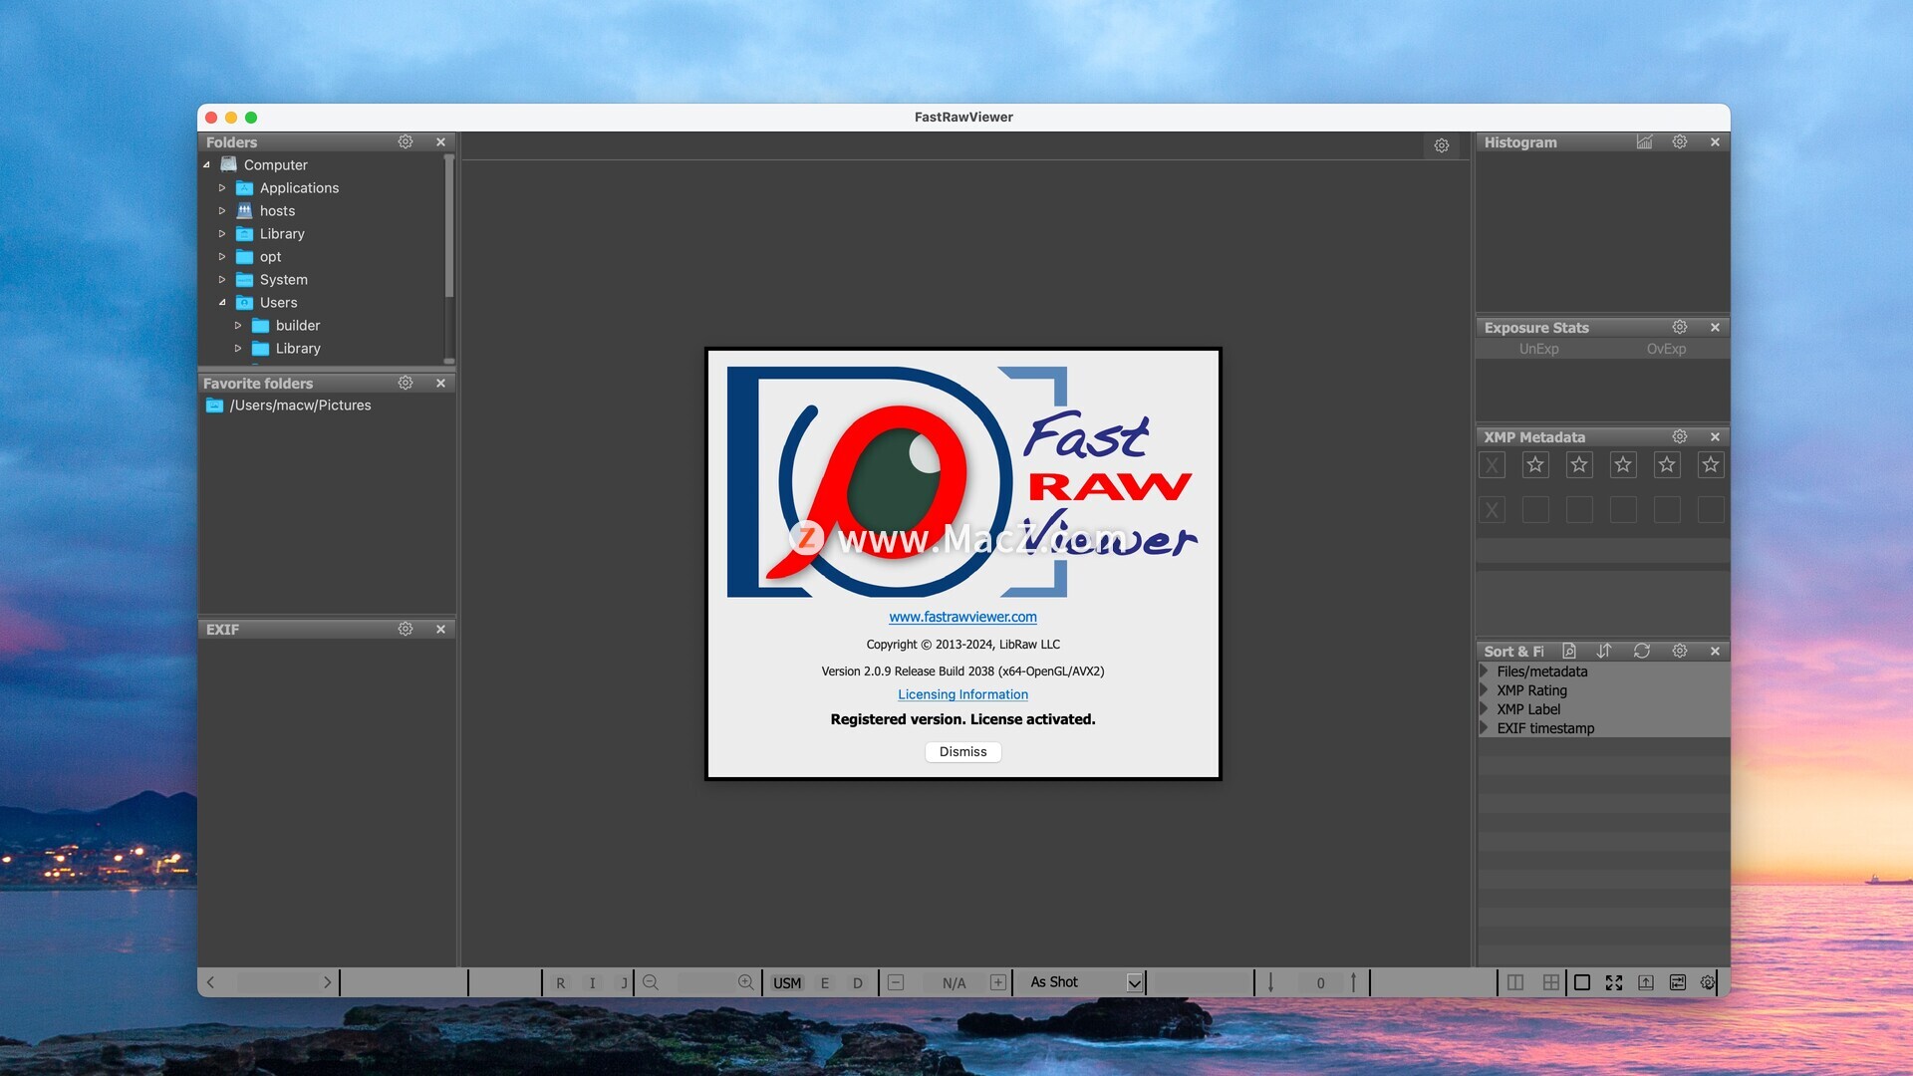Image resolution: width=1913 pixels, height=1076 pixels.
Task: Go to next file with right arrow
Action: point(327,982)
